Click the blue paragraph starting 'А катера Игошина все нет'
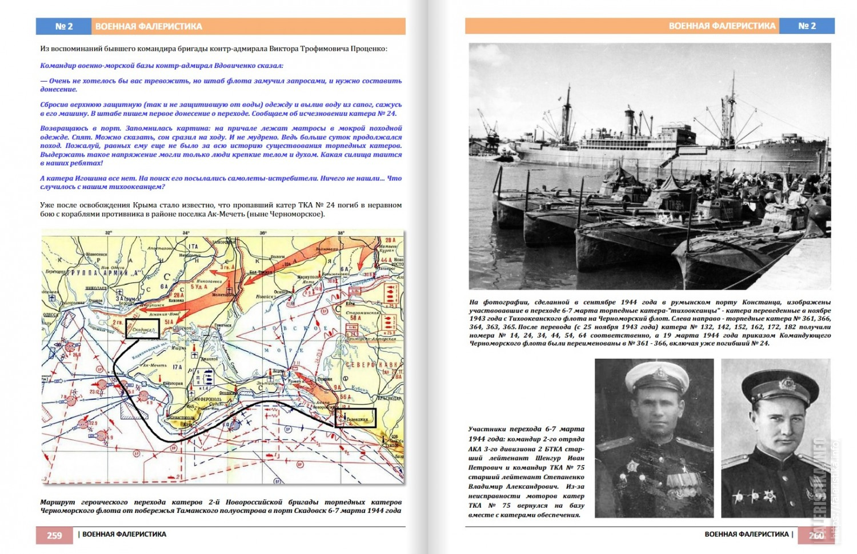857x554 pixels. (221, 182)
